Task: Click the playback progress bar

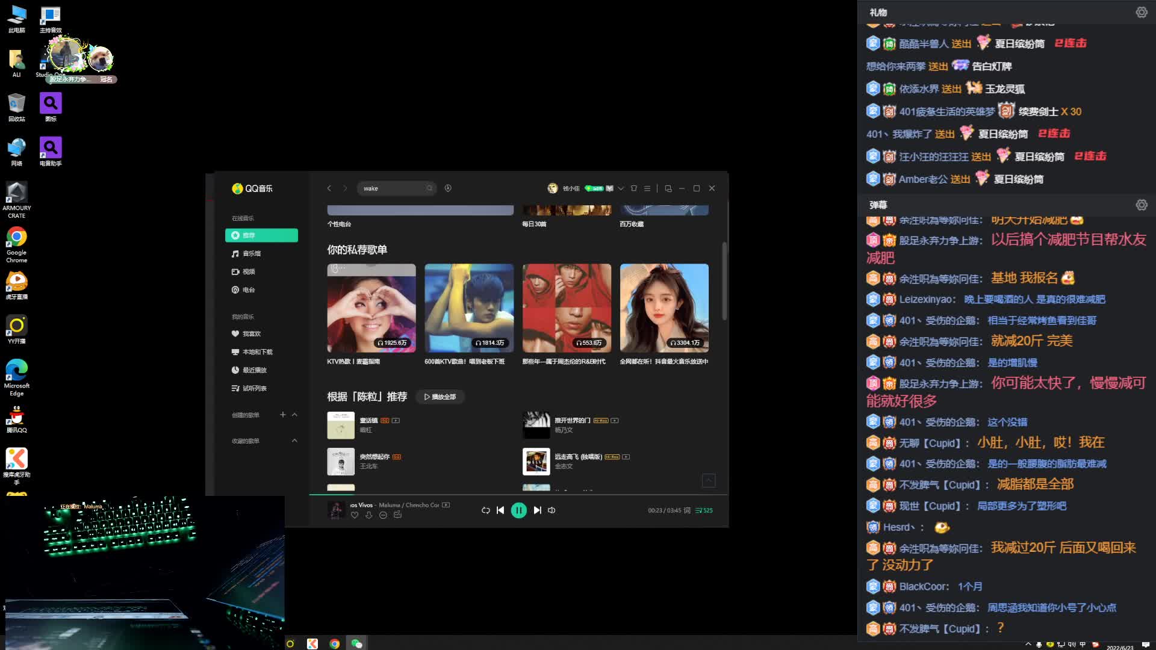Action: [x=518, y=495]
